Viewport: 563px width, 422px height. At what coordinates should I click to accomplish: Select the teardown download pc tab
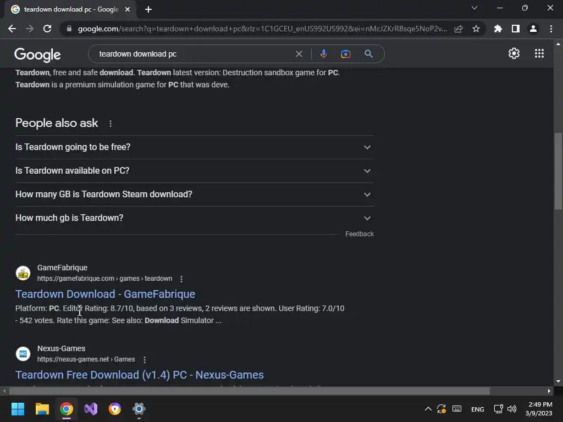pos(71,9)
